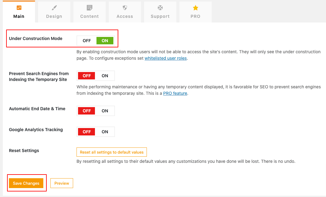The height and width of the screenshot is (197, 326).
Task: Follow the PRO feature link
Action: click(175, 93)
